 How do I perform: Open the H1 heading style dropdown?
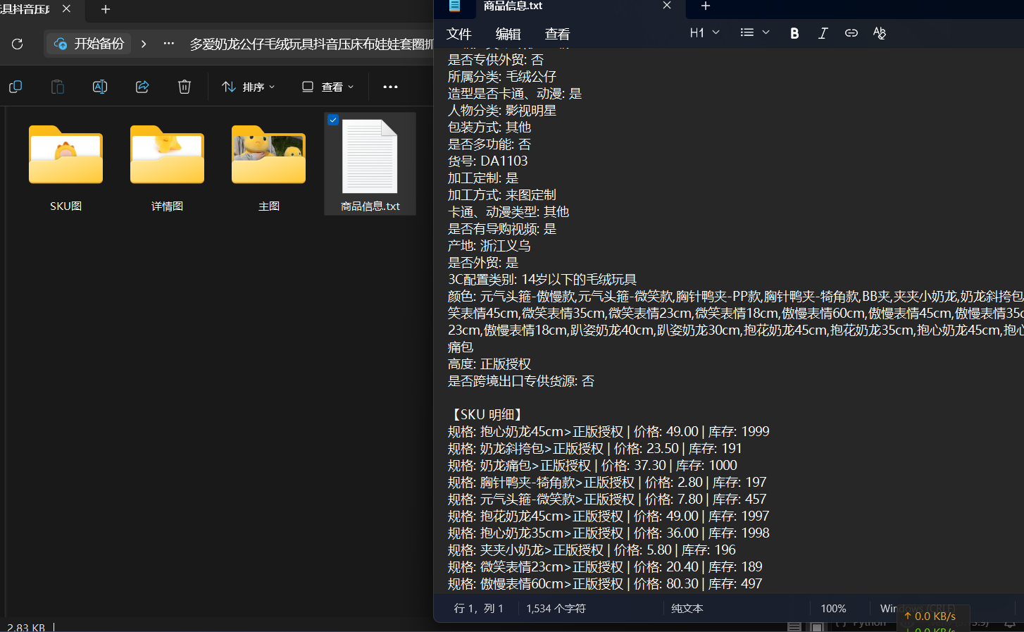(704, 32)
